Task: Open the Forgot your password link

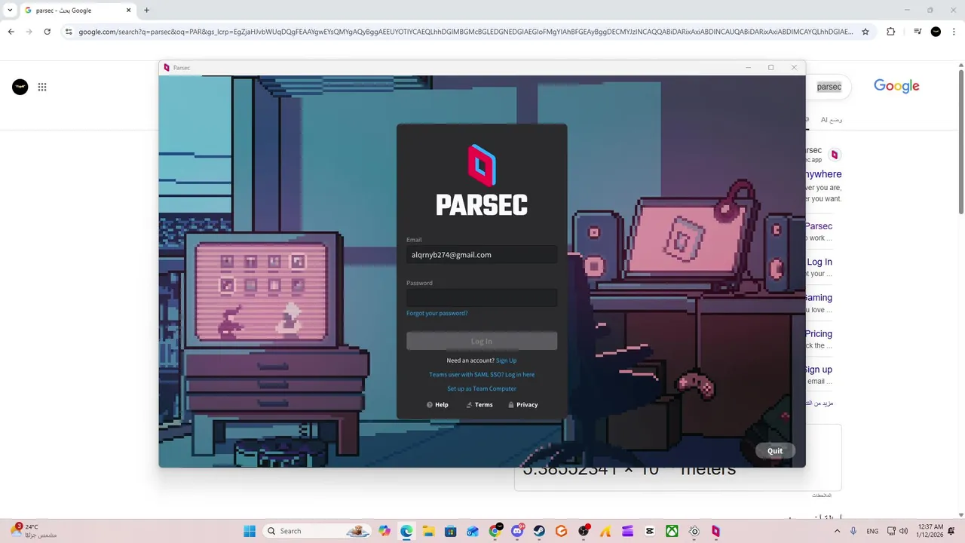Action: [437, 313]
